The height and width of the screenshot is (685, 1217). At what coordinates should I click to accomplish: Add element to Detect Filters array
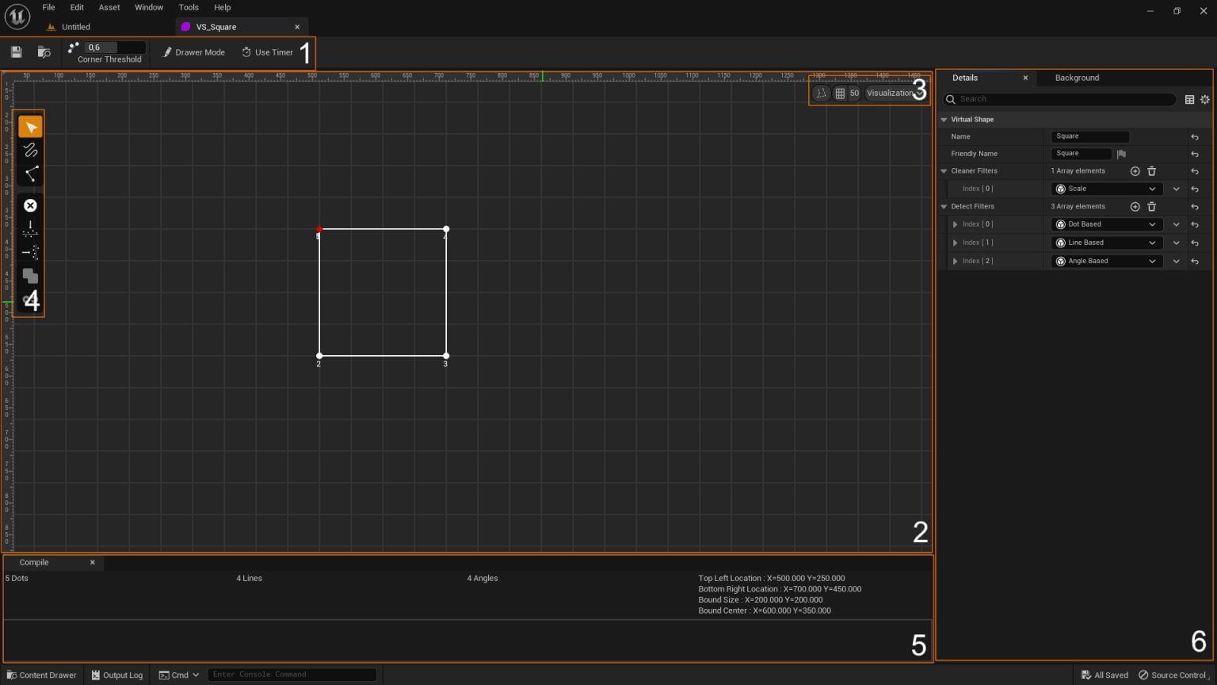(x=1135, y=207)
